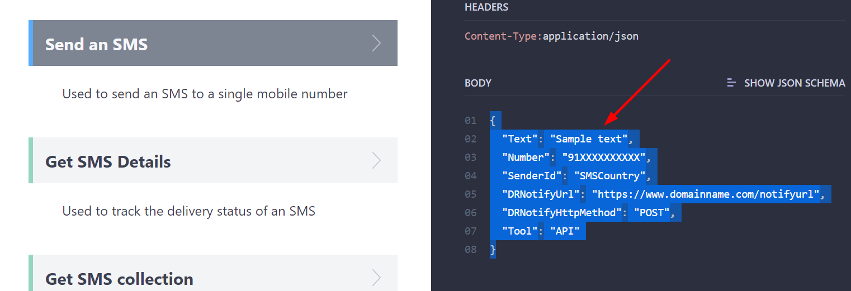
Task: Click the Content-Type header name
Action: [x=501, y=36]
